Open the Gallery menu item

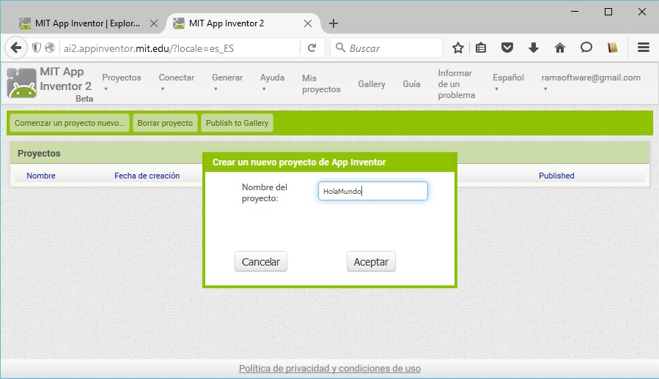pyautogui.click(x=372, y=84)
